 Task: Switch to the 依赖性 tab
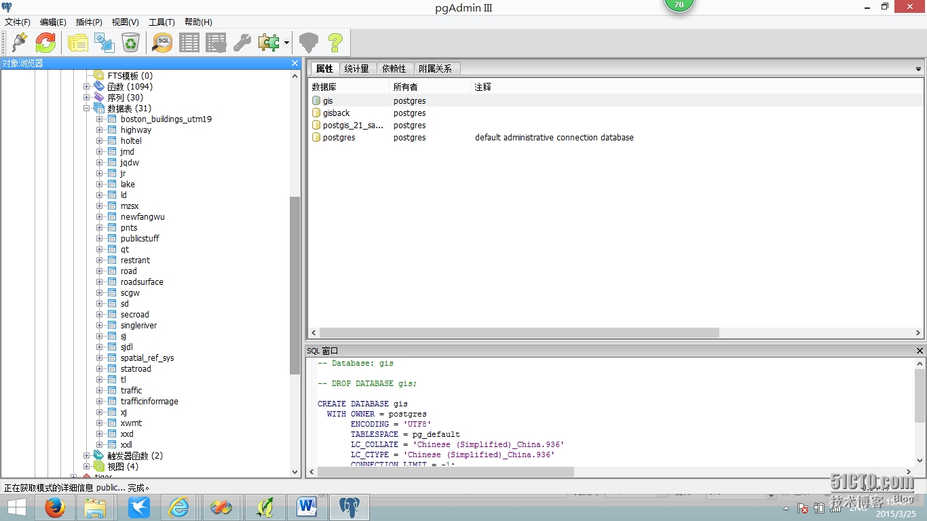(x=394, y=69)
